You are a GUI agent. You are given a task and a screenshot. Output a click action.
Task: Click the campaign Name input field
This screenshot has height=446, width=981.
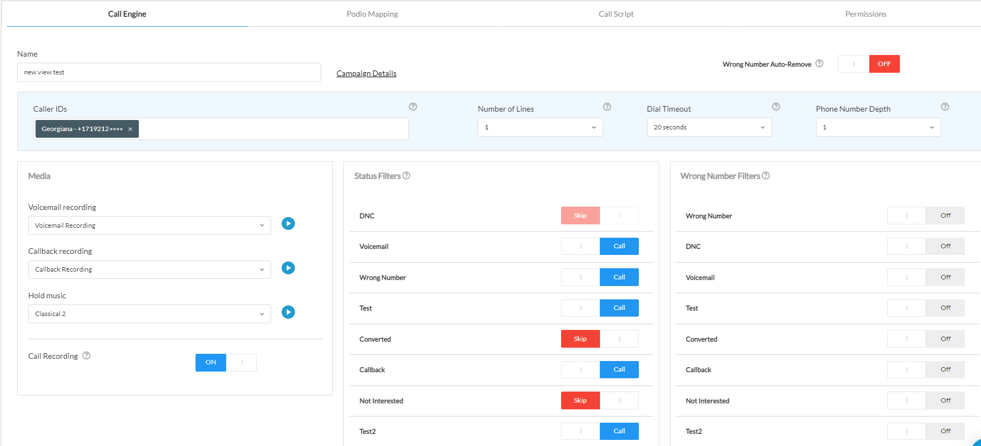[x=169, y=72]
